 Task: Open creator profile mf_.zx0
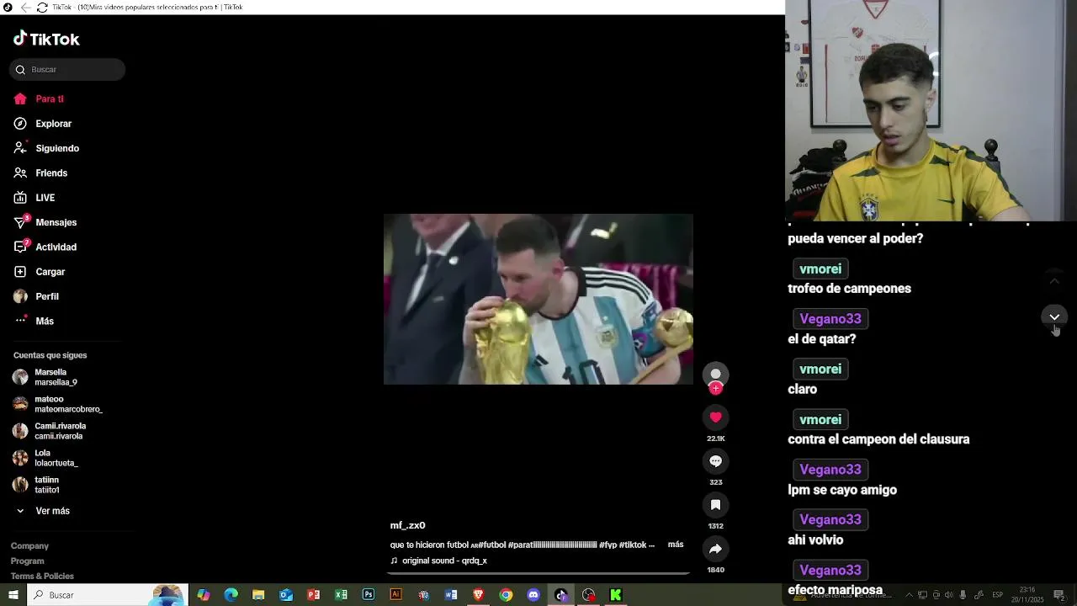point(407,525)
